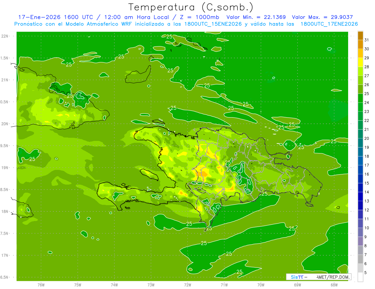375x289 pixels.
Task: Select the 'Valor Min. = 22.1369' value
Action: (x=256, y=17)
